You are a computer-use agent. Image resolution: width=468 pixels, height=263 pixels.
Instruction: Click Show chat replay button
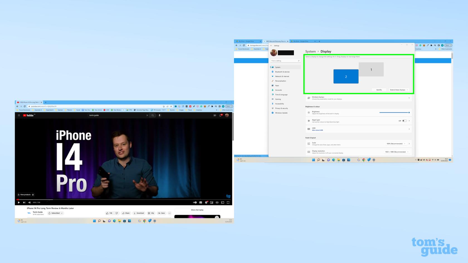[197, 210]
